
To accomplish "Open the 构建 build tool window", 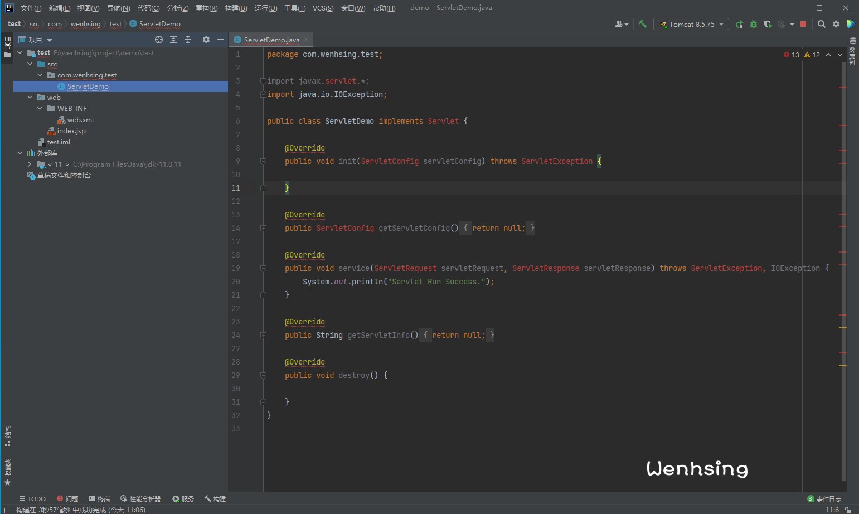I will [x=215, y=499].
